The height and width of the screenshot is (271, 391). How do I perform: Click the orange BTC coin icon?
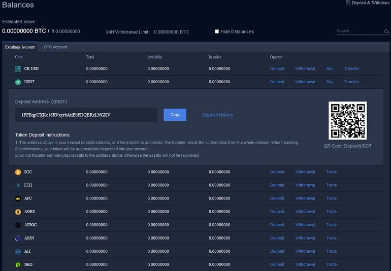click(x=18, y=172)
